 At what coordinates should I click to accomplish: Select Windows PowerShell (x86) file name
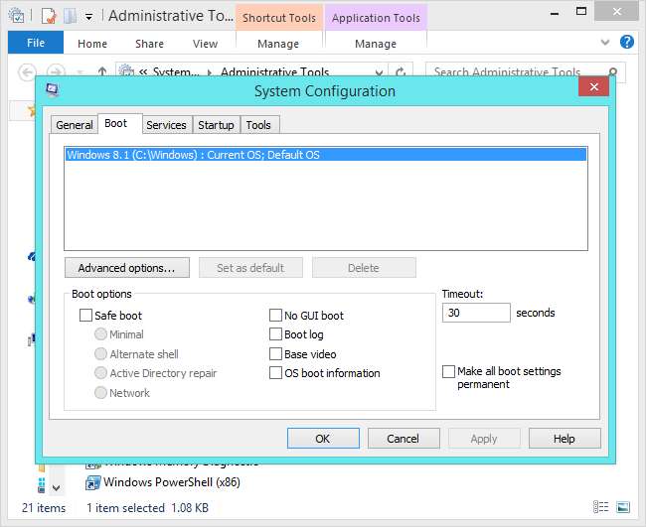[x=172, y=482]
